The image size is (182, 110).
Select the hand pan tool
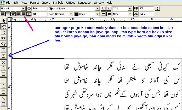[x=3, y=26]
